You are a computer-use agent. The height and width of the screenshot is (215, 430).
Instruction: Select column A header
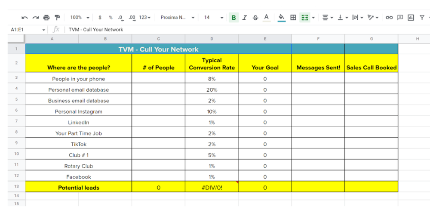(x=52, y=39)
